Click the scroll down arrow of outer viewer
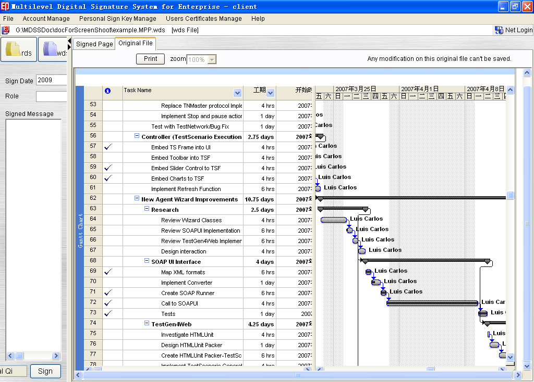 coord(527,366)
